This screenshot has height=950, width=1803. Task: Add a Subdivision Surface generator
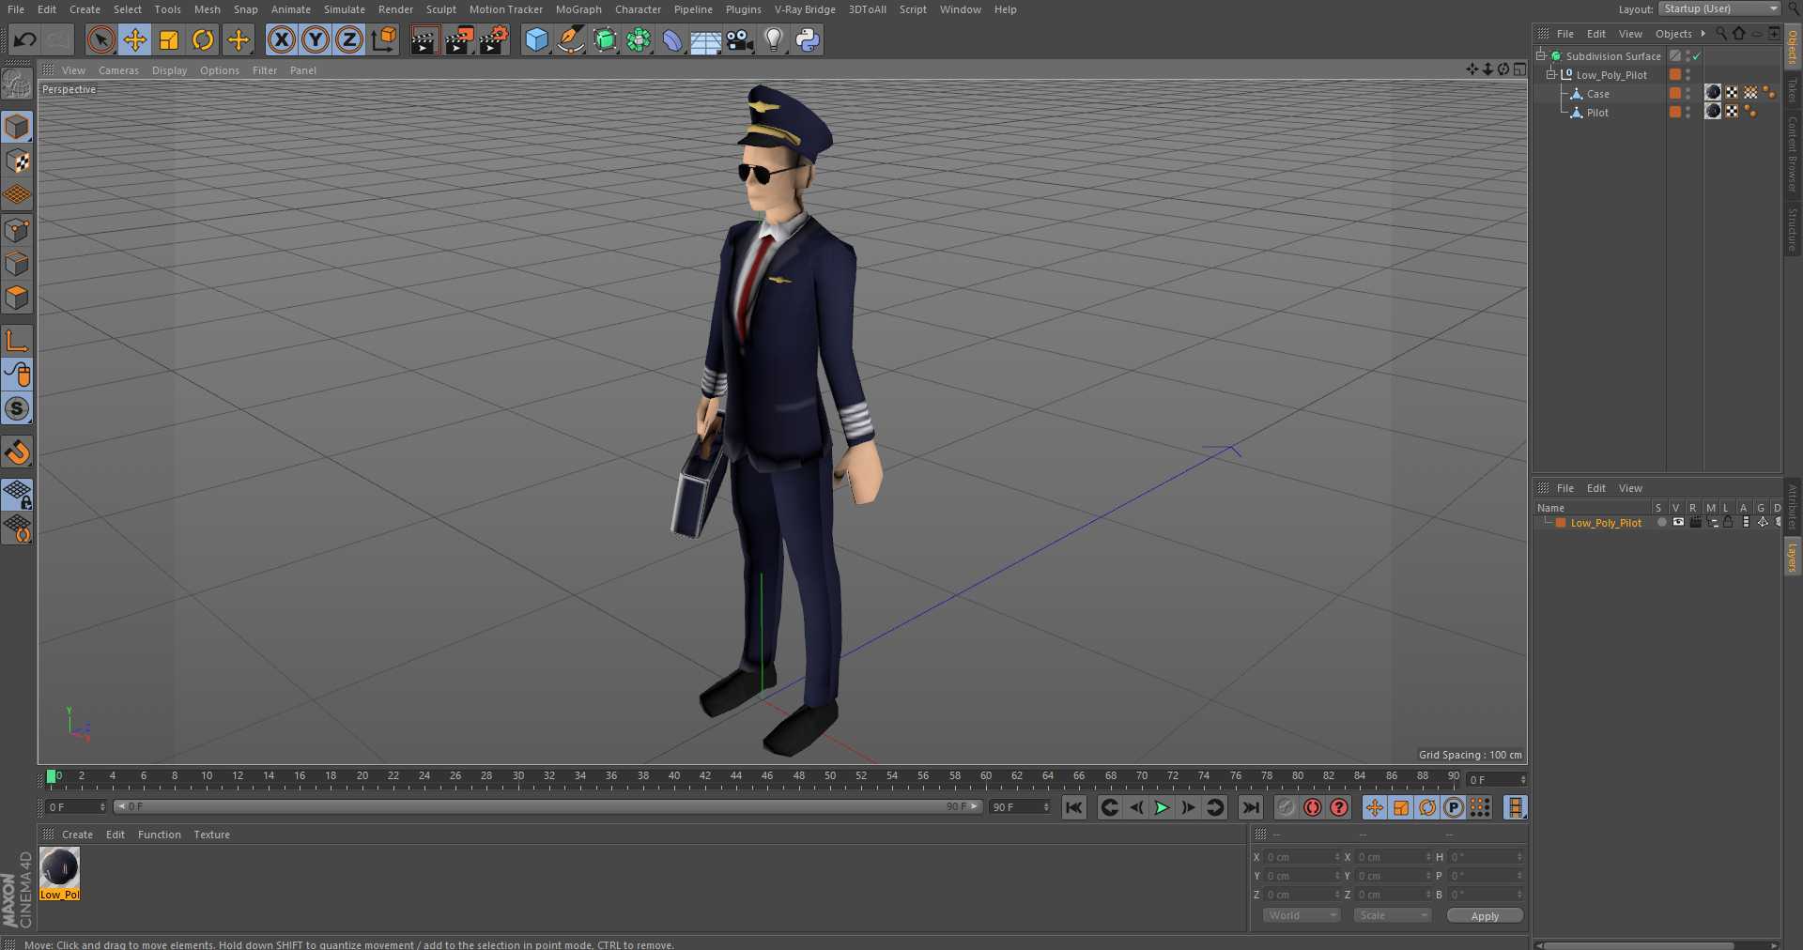tap(605, 39)
